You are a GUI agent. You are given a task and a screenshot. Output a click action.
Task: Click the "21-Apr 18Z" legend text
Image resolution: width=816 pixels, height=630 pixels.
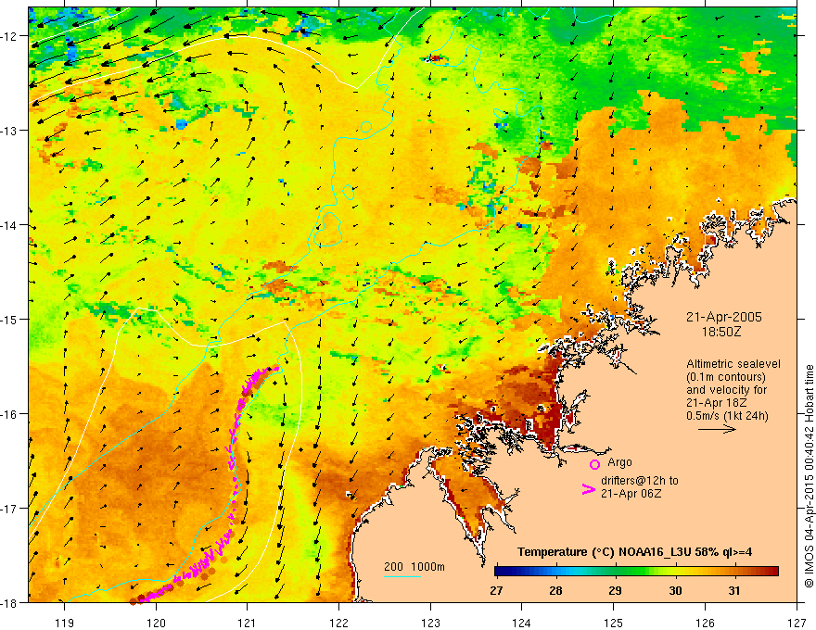[718, 403]
